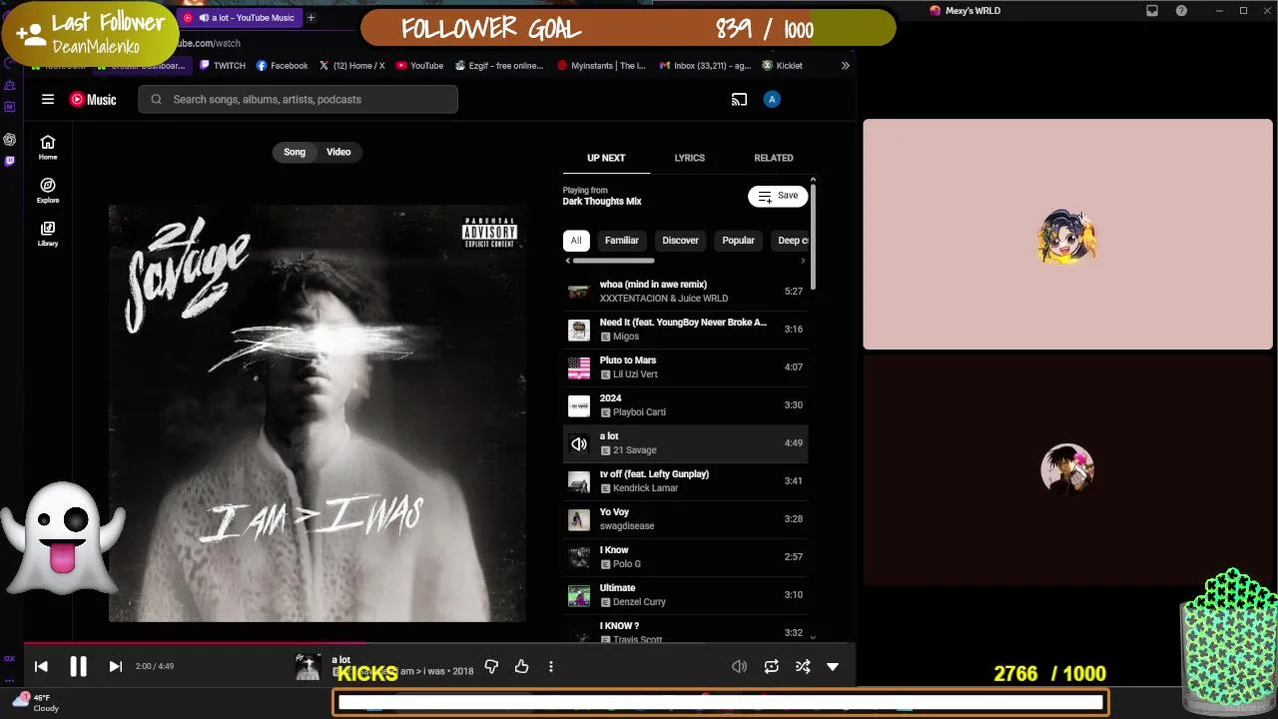Click the filter chips horizontal scrollbar
The image size is (1278, 719).
[613, 261]
